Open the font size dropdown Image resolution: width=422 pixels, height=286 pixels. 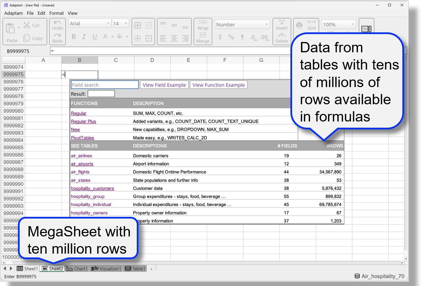tap(120, 23)
